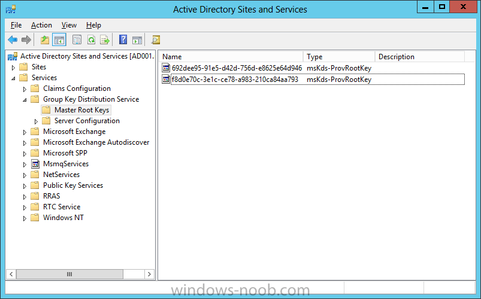Expand the Public Key Services node
481x299 pixels.
click(25, 186)
